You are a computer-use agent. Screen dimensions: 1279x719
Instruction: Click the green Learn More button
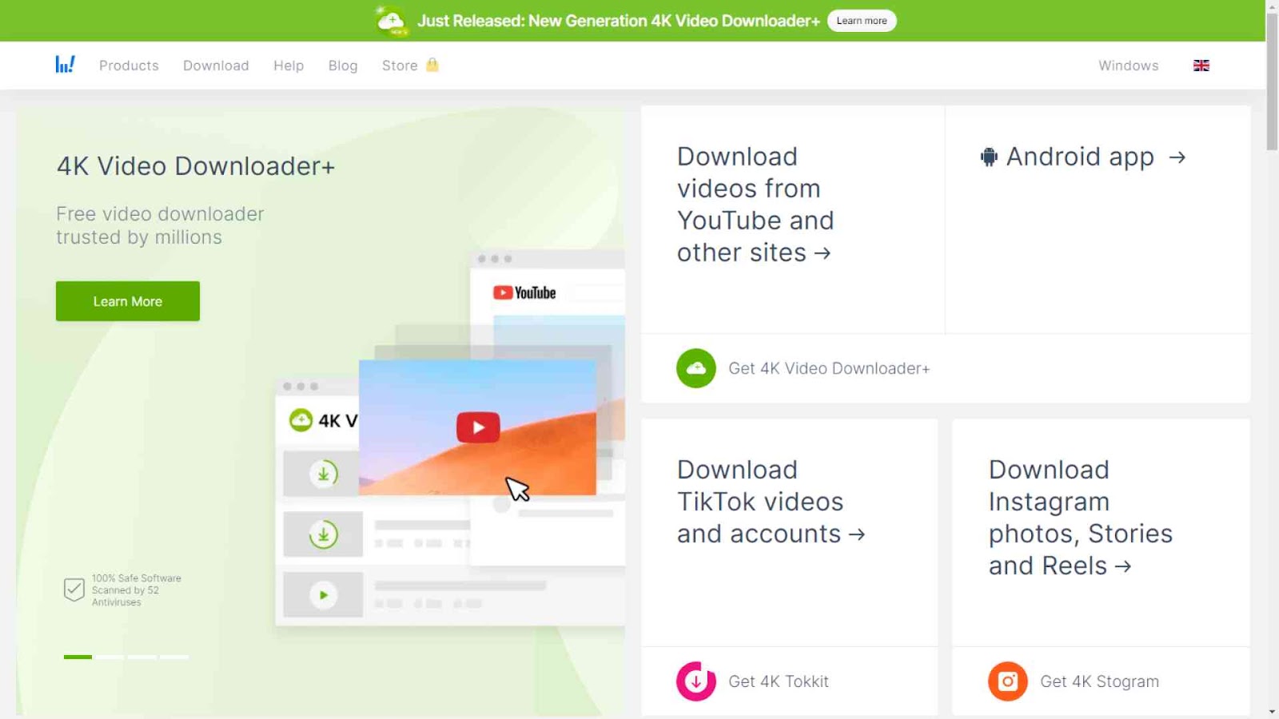[x=128, y=301]
